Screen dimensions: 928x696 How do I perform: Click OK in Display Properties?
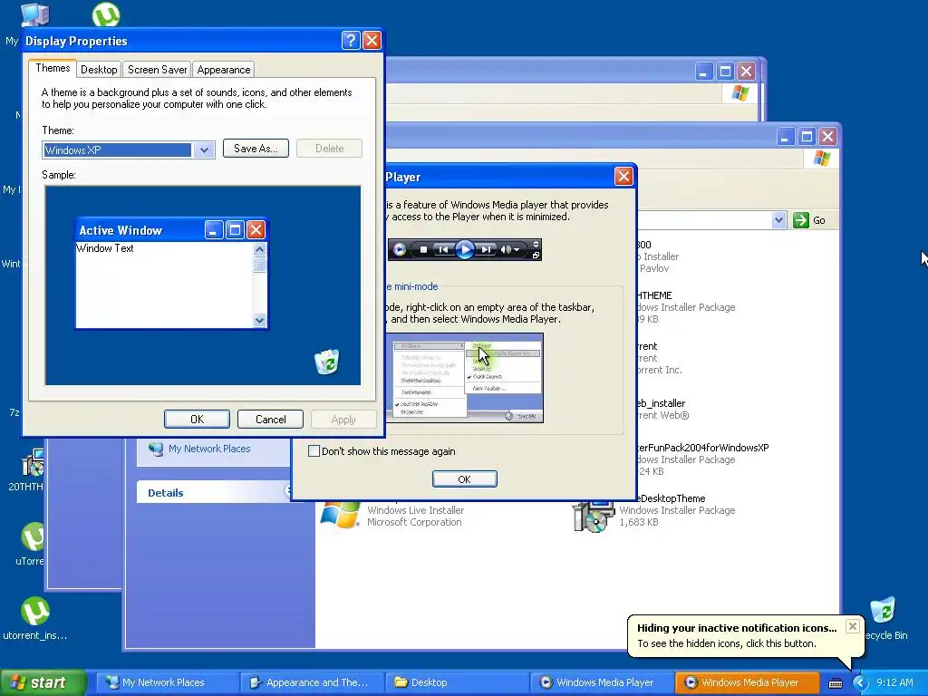[197, 419]
